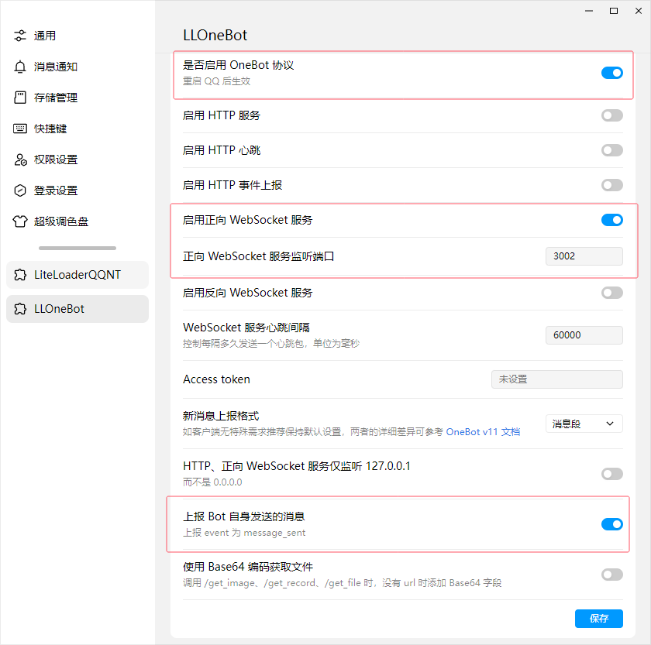Click the 控制每隔多久发送一个心跳包 description
Image resolution: width=651 pixels, height=645 pixels.
pyautogui.click(x=271, y=344)
